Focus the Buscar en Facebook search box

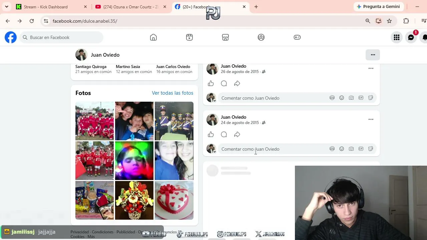pos(62,37)
